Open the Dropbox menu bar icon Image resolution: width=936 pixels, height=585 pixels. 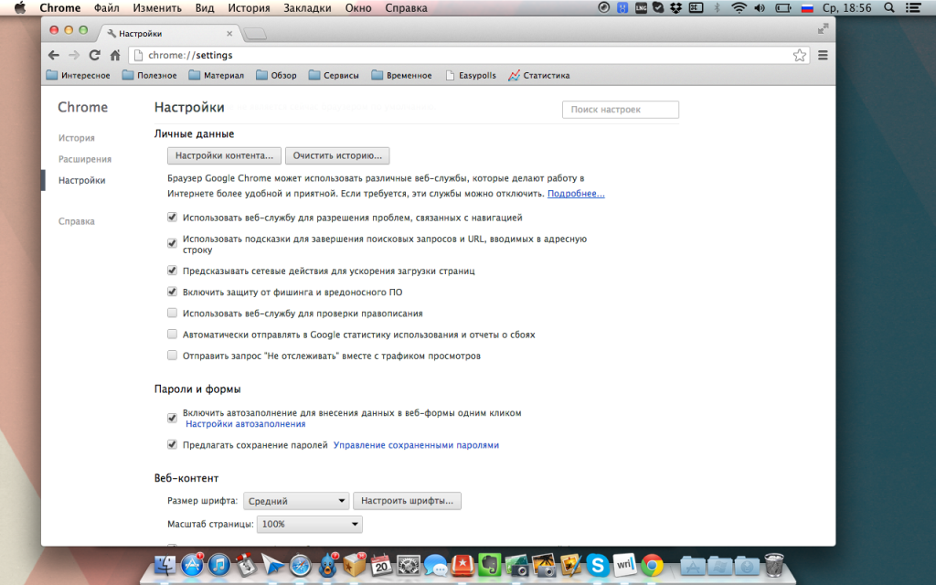click(675, 7)
